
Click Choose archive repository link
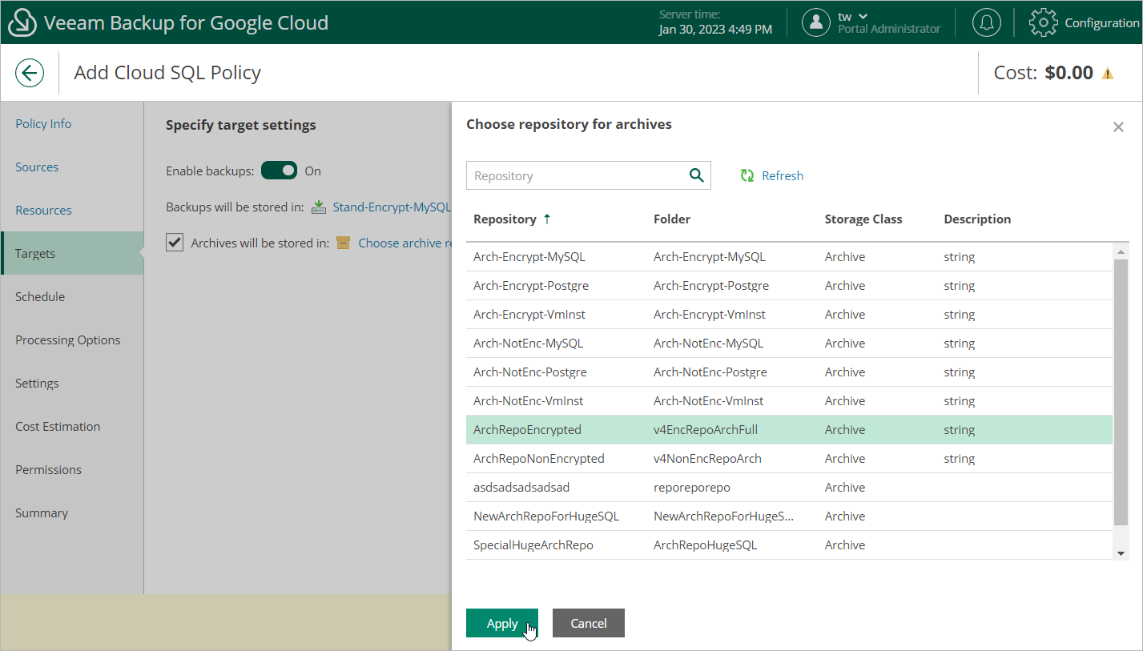click(404, 243)
